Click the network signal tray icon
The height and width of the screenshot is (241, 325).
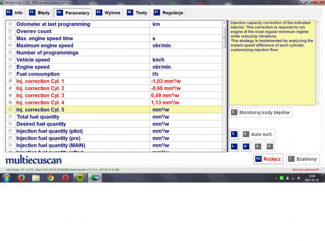coord(293,178)
